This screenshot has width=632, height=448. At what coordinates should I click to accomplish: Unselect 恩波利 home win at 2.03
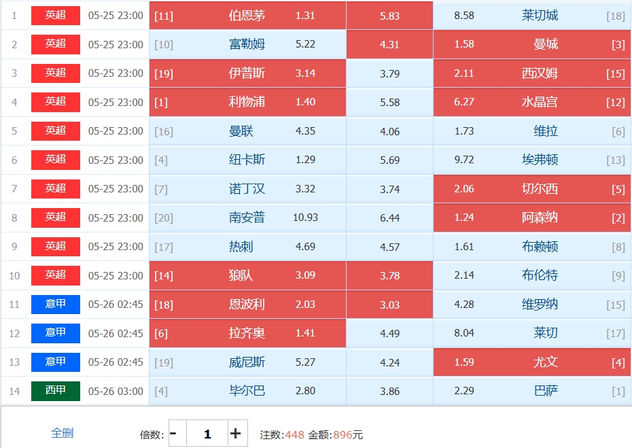pos(247,305)
